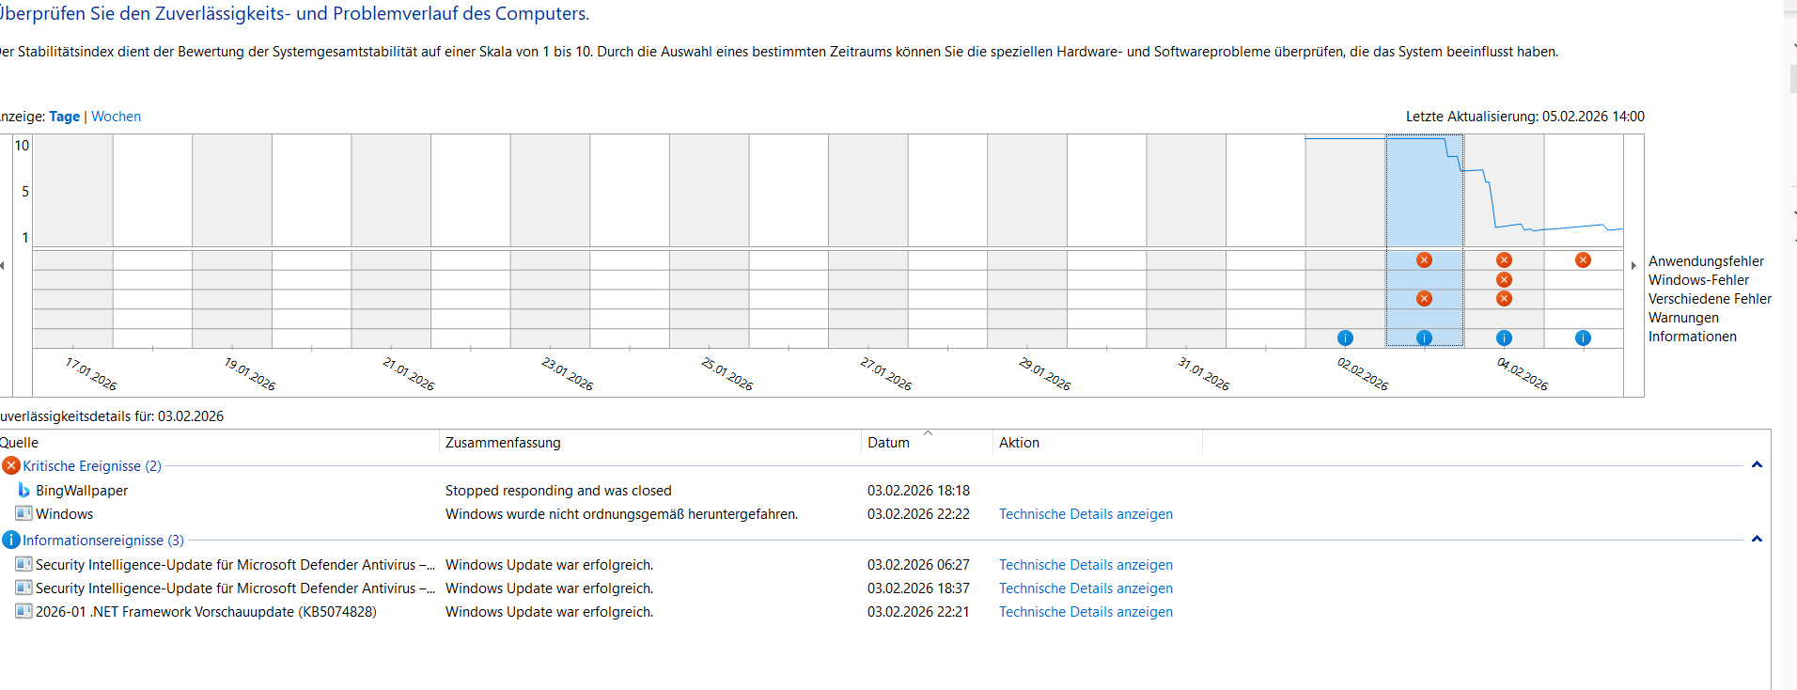The height and width of the screenshot is (690, 1797).
Task: Click miscellaneous failure icon on 03.02.2026
Action: tap(1424, 299)
